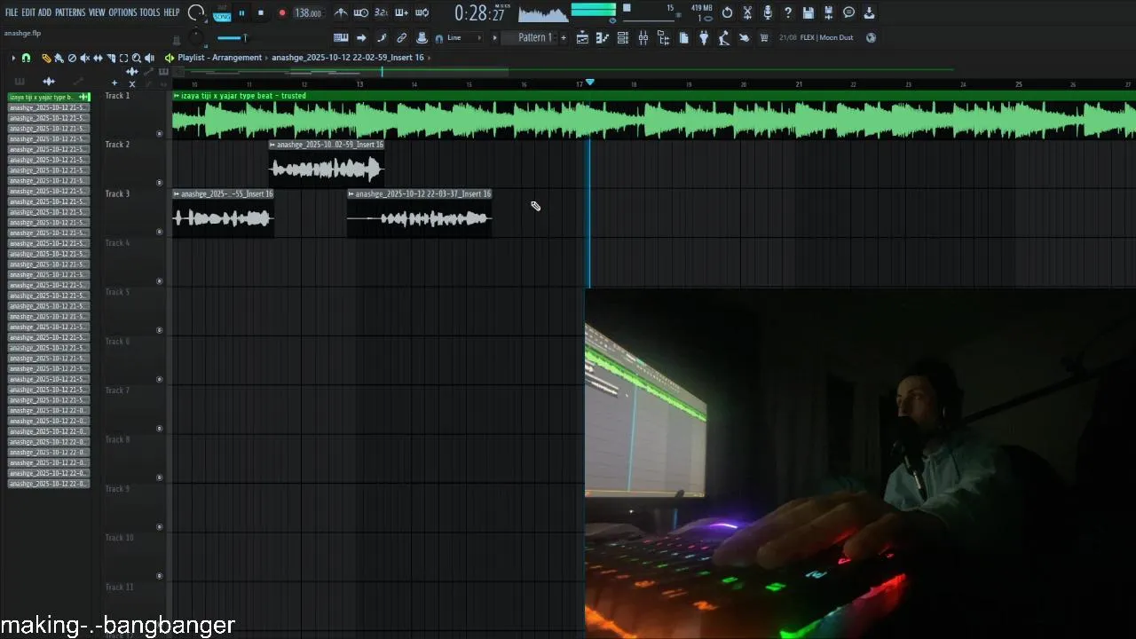1136x639 pixels.
Task: Open the content library download icon
Action: (870, 12)
